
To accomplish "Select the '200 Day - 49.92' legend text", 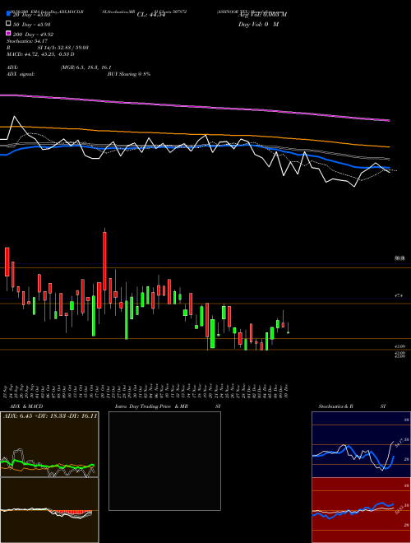I will [x=33, y=34].
